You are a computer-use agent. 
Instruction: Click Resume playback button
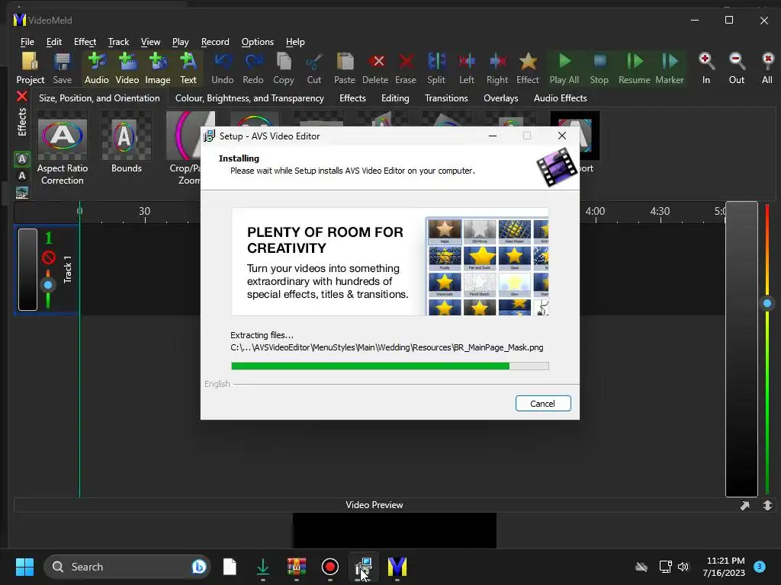(634, 68)
